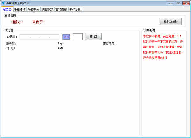Open the 面积测量 tab

point(61,10)
